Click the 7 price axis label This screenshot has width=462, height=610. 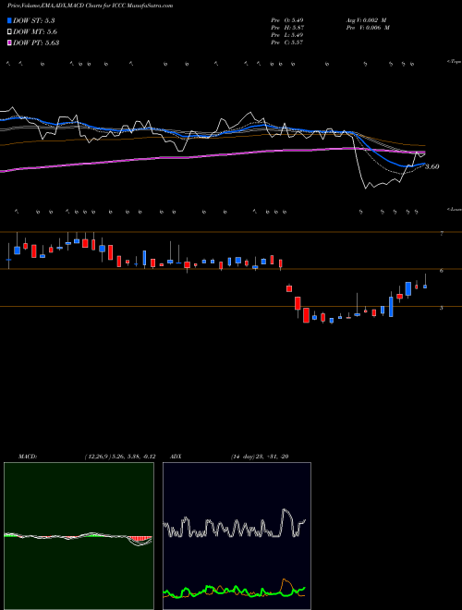442,233
